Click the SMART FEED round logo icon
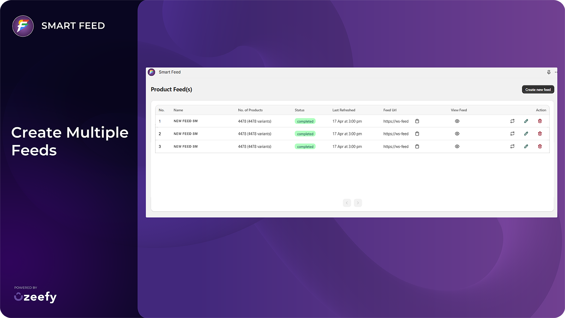Viewport: 565px width, 318px height. [23, 26]
